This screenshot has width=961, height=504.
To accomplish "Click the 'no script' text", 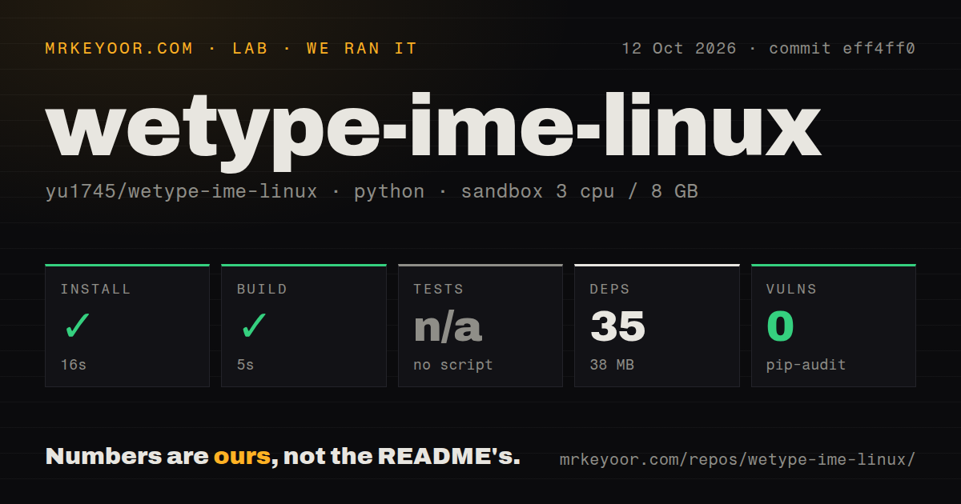I will pyautogui.click(x=453, y=365).
